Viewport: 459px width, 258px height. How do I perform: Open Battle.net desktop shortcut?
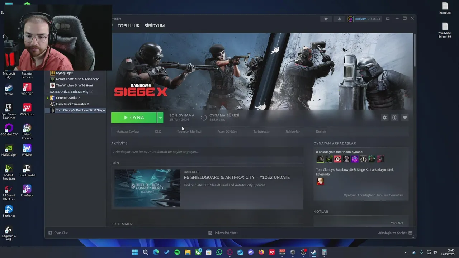9,211
